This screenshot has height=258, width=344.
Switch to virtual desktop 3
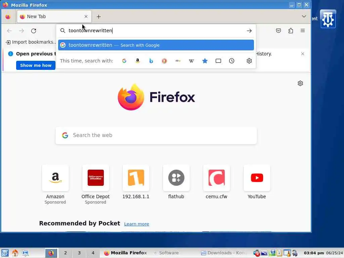pyautogui.click(x=79, y=253)
